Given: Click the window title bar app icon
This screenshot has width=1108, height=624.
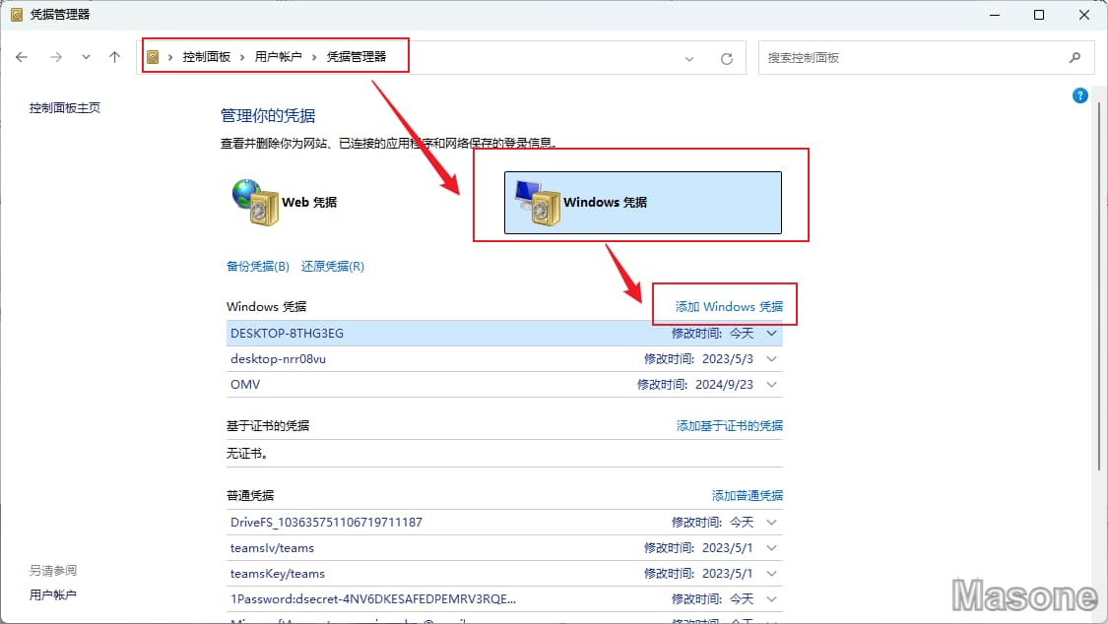Looking at the screenshot, I should pos(17,14).
